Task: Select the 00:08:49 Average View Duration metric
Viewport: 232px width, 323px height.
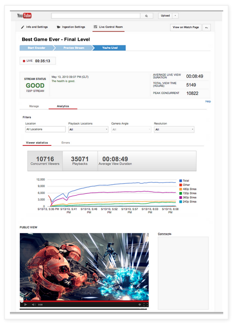Action: [x=115, y=161]
